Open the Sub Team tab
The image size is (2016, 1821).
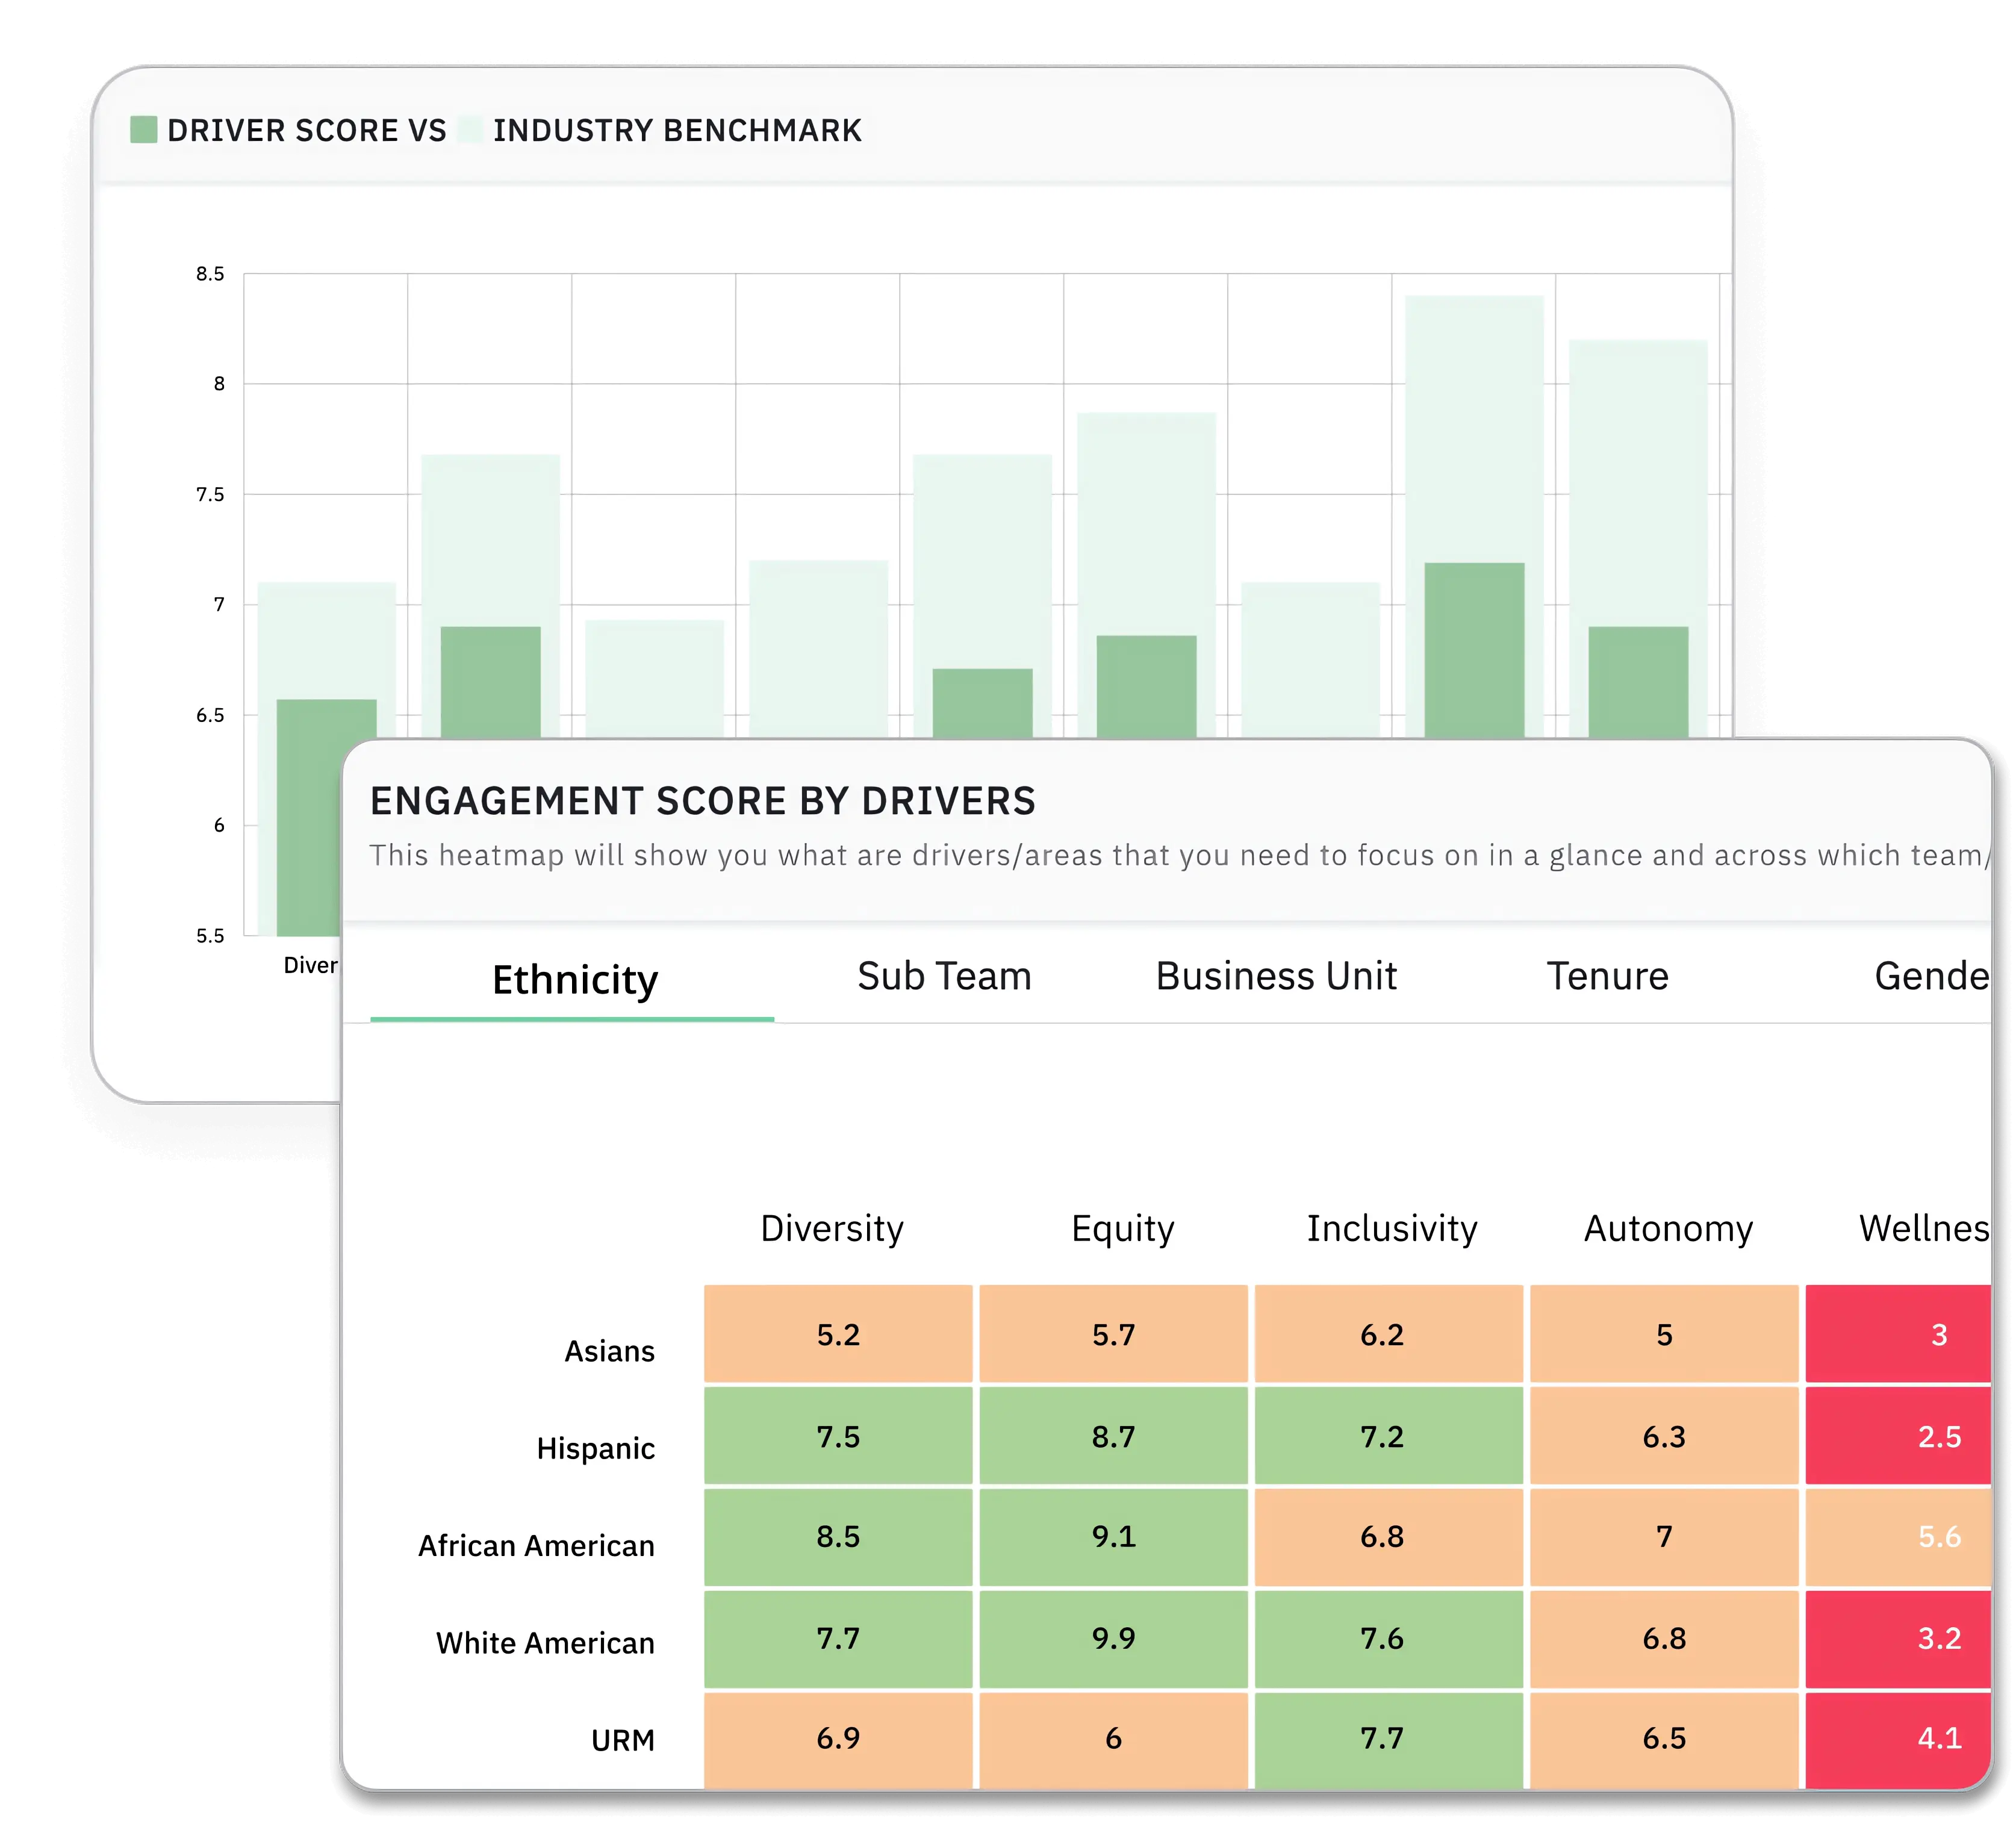[x=944, y=976]
